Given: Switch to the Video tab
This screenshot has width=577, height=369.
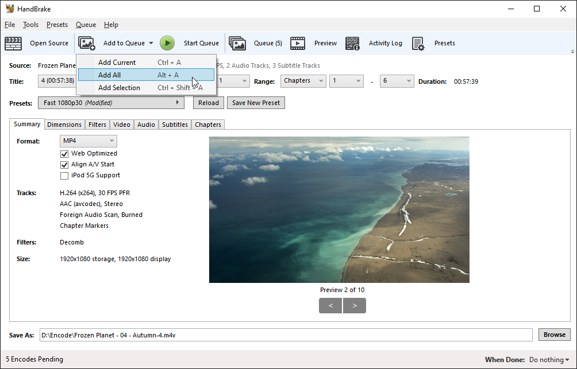Looking at the screenshot, I should click(121, 125).
